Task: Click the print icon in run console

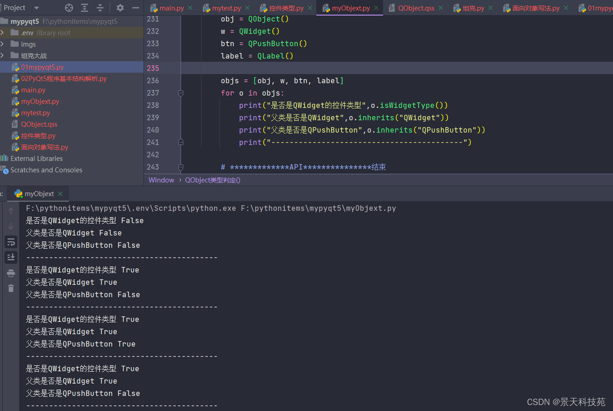Action: click(11, 273)
